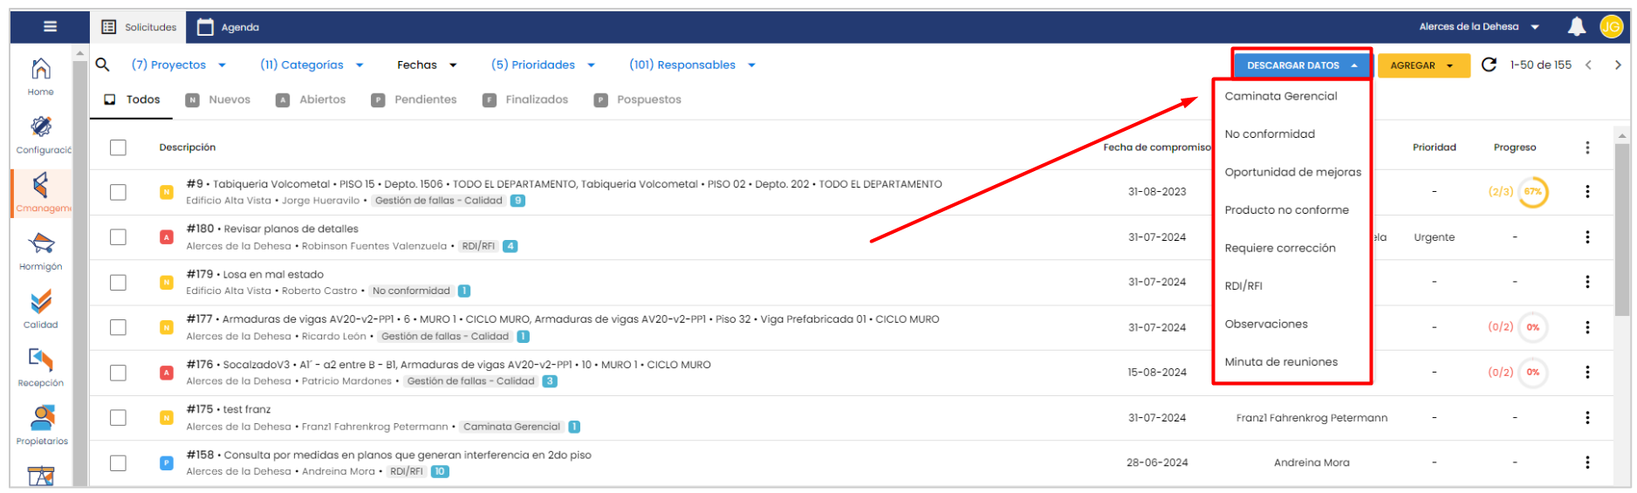
Task: Go to next page of results
Action: 1617,65
